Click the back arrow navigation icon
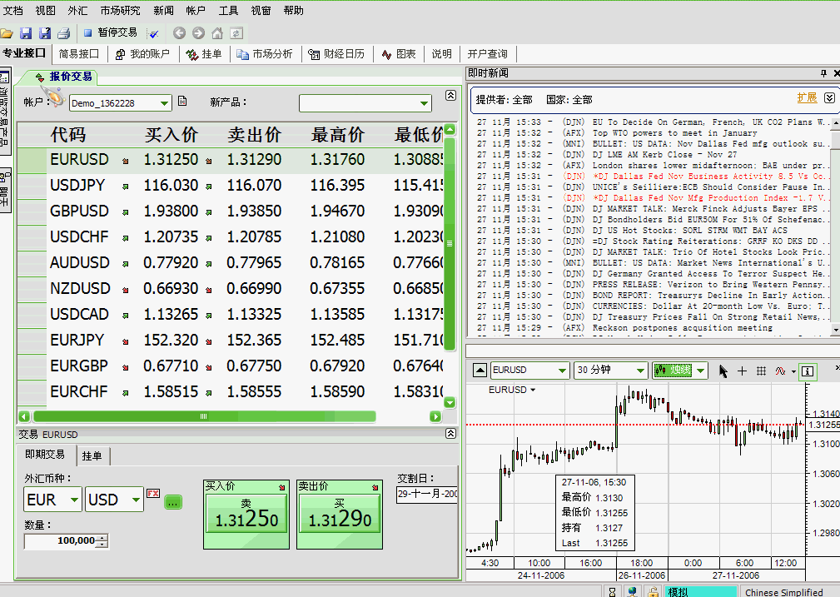This screenshot has width=840, height=597. [x=179, y=33]
